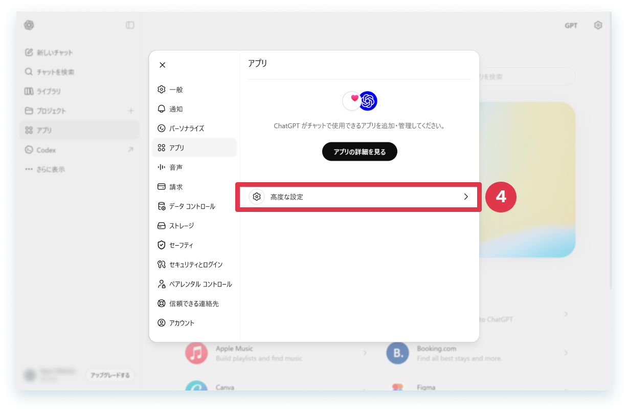Open セーフティ settings tab
Viewport: 628px width, 412px height.
[x=194, y=245]
